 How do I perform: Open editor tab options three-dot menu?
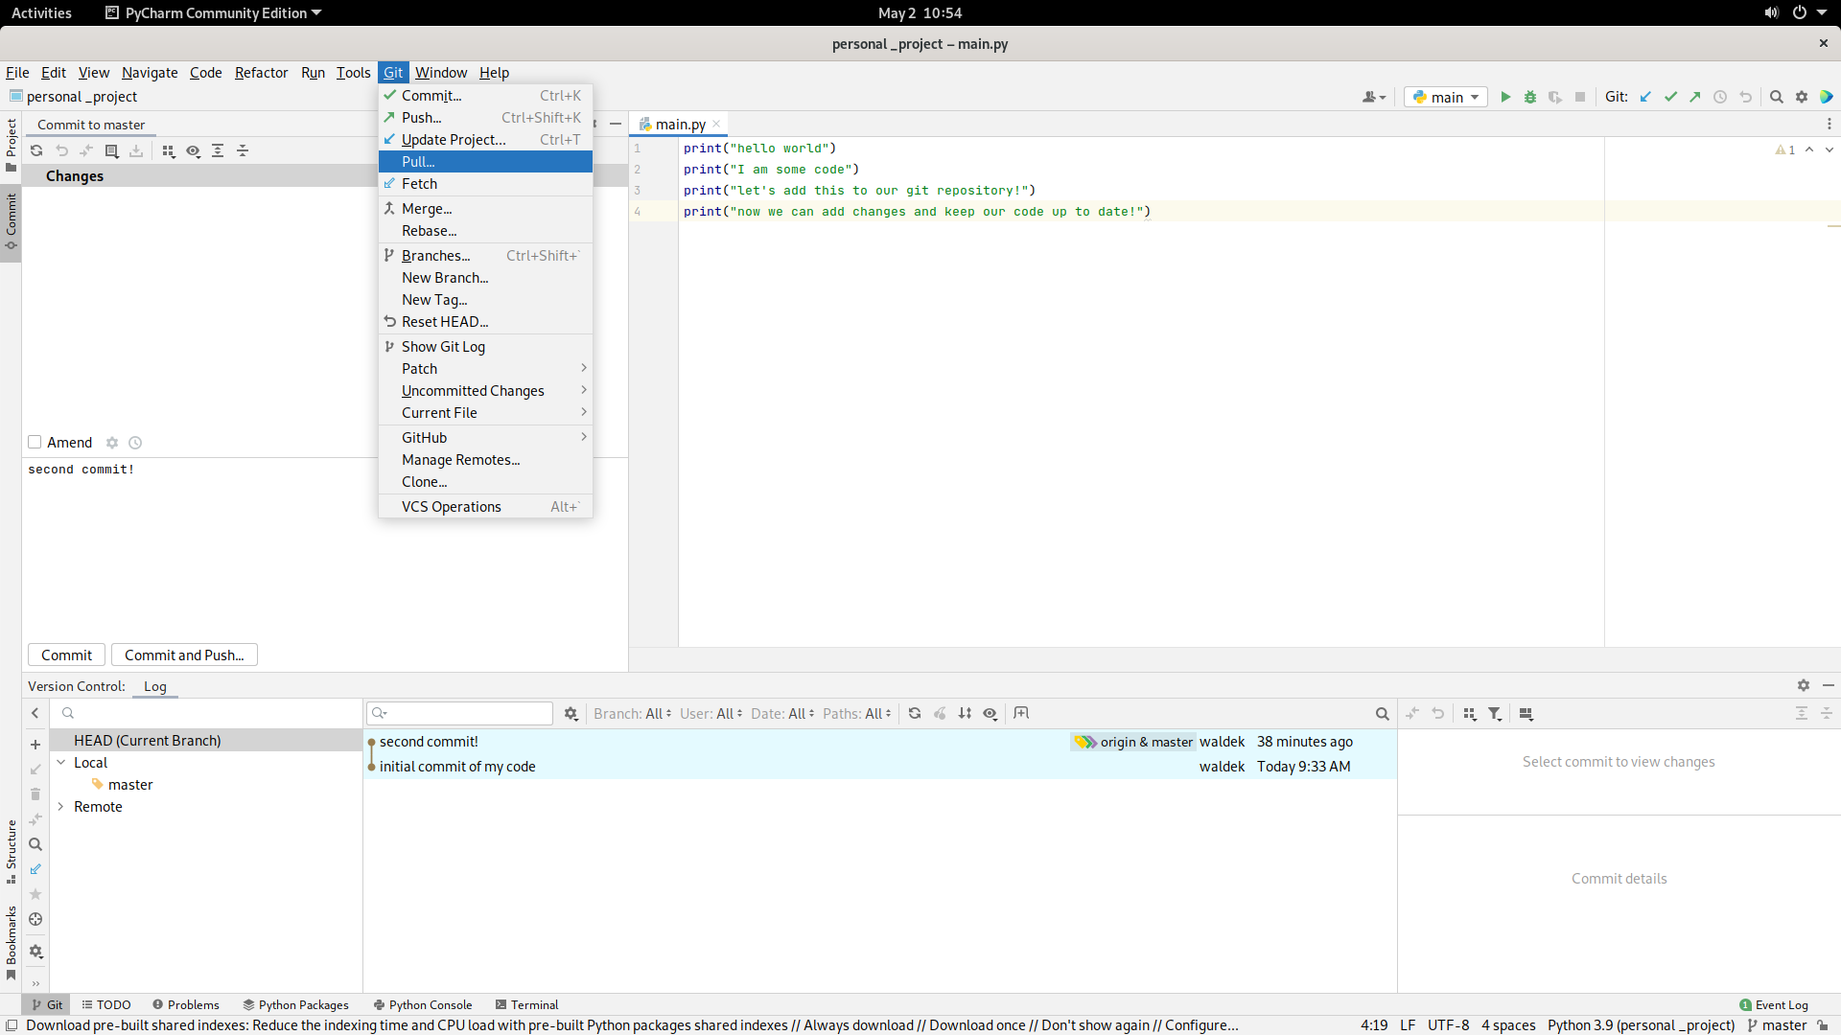pyautogui.click(x=1829, y=124)
